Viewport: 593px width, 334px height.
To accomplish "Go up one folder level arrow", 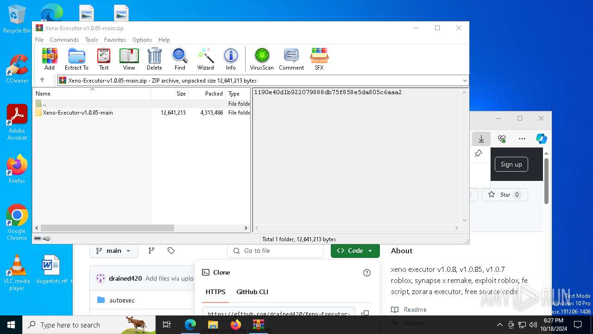I will pyautogui.click(x=42, y=80).
